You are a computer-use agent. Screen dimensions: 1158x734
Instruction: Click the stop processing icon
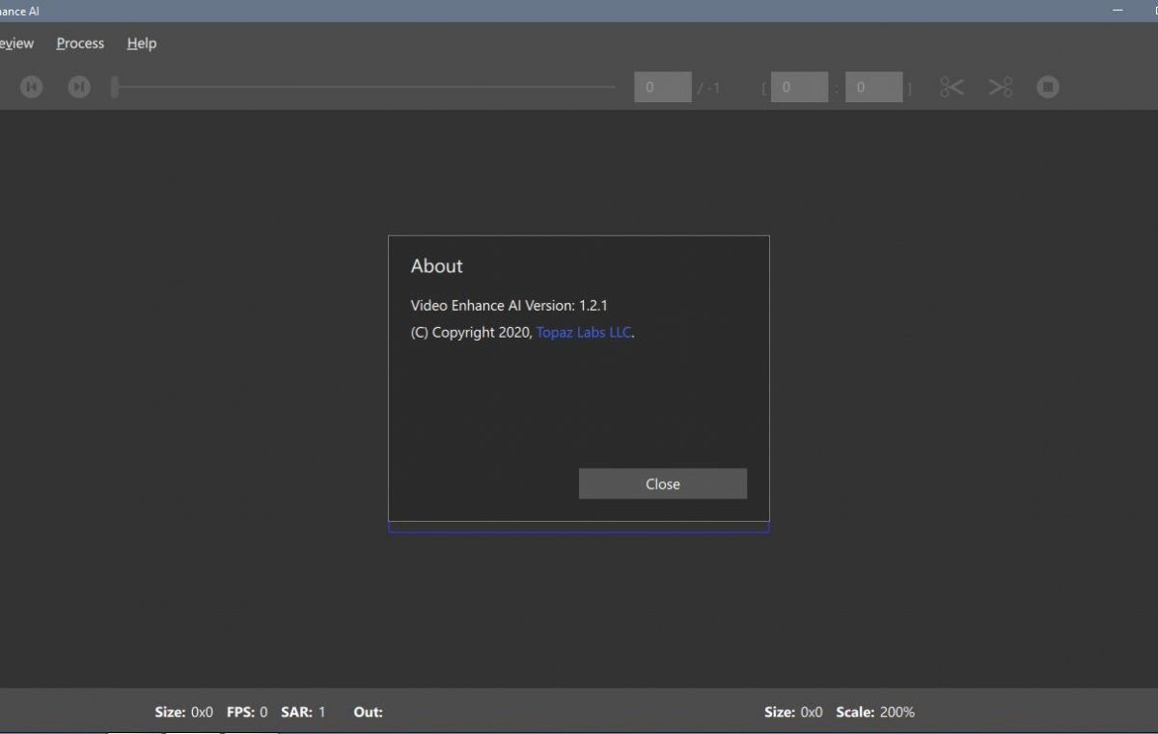1048,87
